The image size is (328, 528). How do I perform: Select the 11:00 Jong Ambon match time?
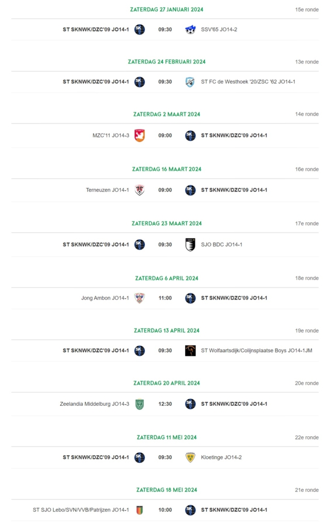[165, 298]
